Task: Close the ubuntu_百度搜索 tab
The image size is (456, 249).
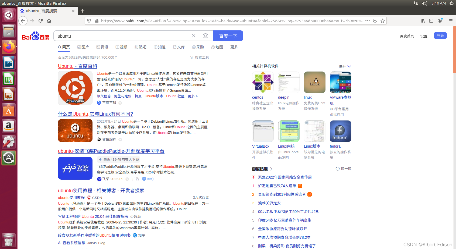Action: coord(73,11)
